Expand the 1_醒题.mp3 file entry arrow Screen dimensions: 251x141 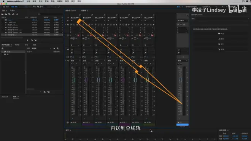pyautogui.click(x=2, y=22)
